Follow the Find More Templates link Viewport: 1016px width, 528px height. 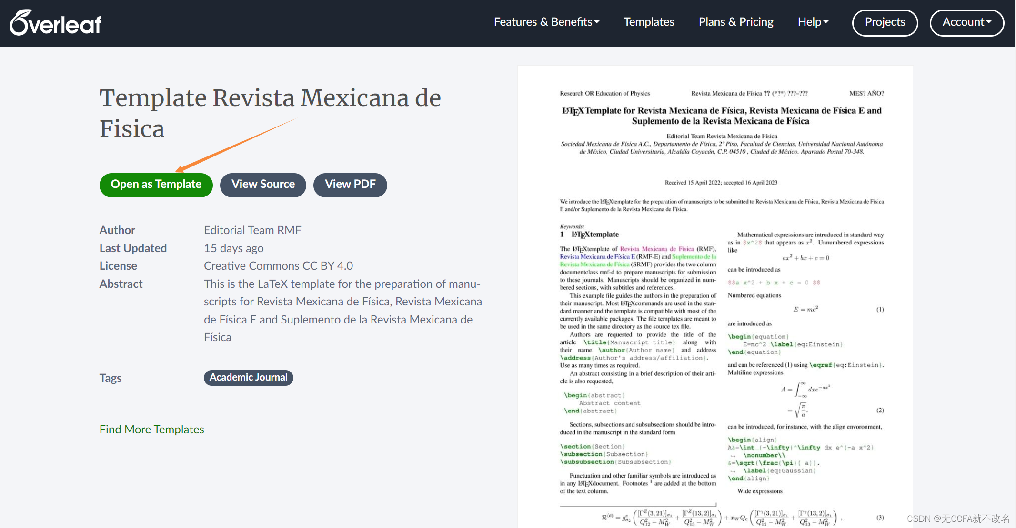click(x=151, y=430)
